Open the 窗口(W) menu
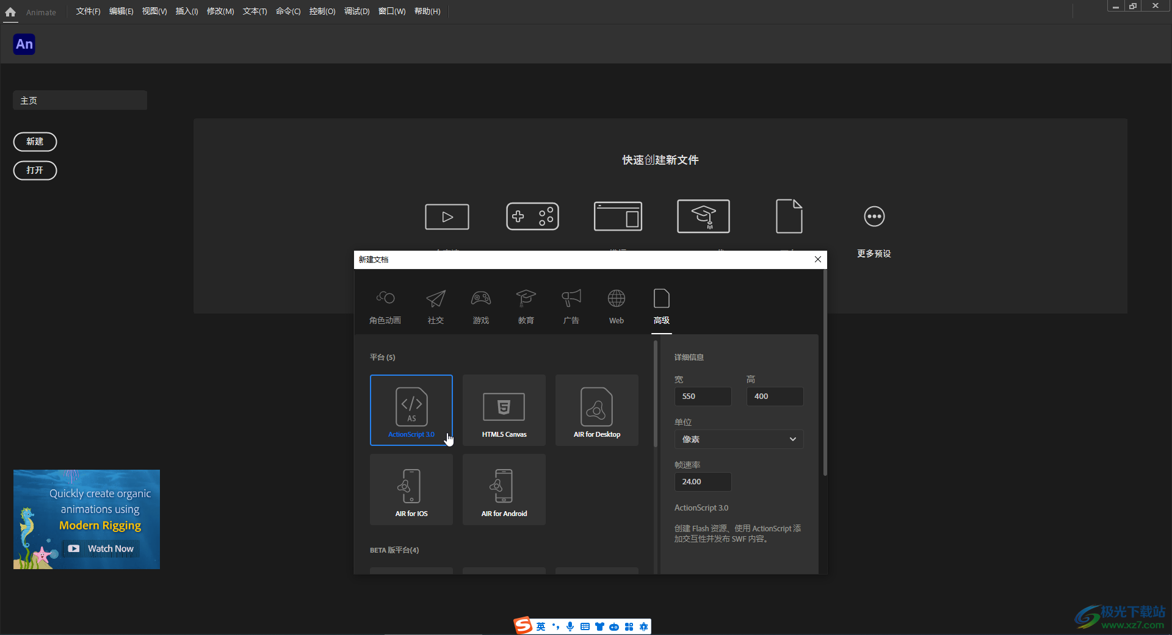The height and width of the screenshot is (635, 1172). (392, 12)
